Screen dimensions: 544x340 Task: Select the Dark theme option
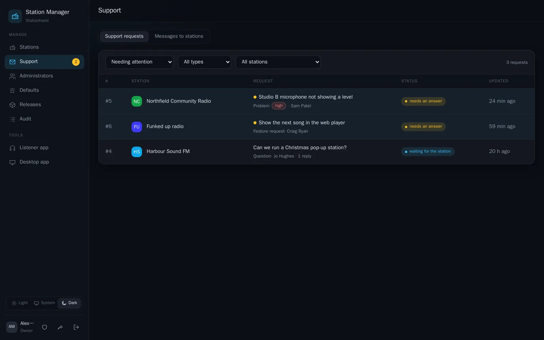click(69, 303)
